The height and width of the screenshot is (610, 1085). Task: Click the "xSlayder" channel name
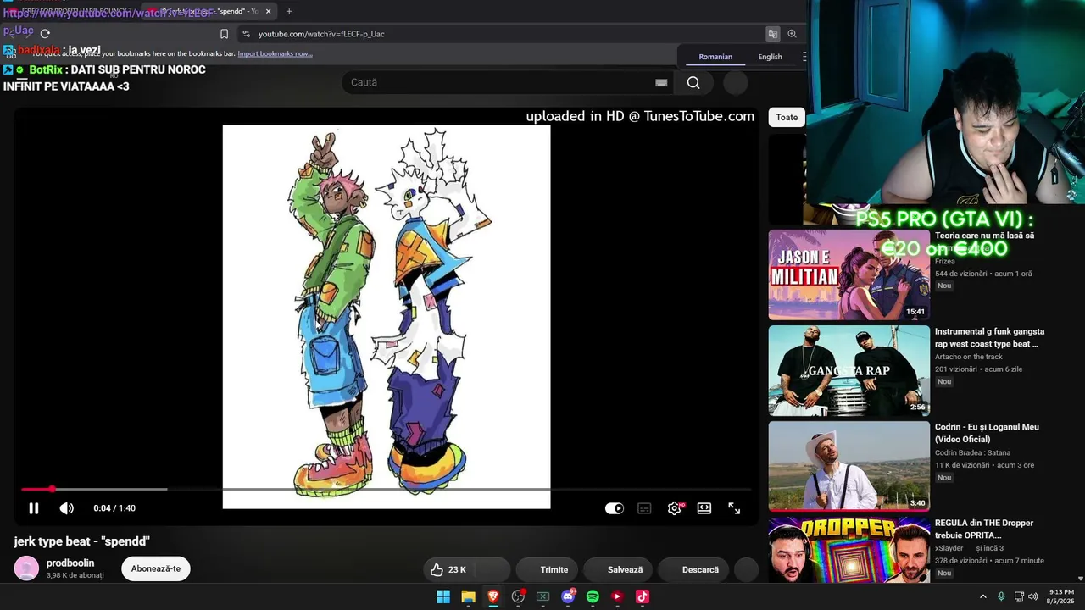949,548
